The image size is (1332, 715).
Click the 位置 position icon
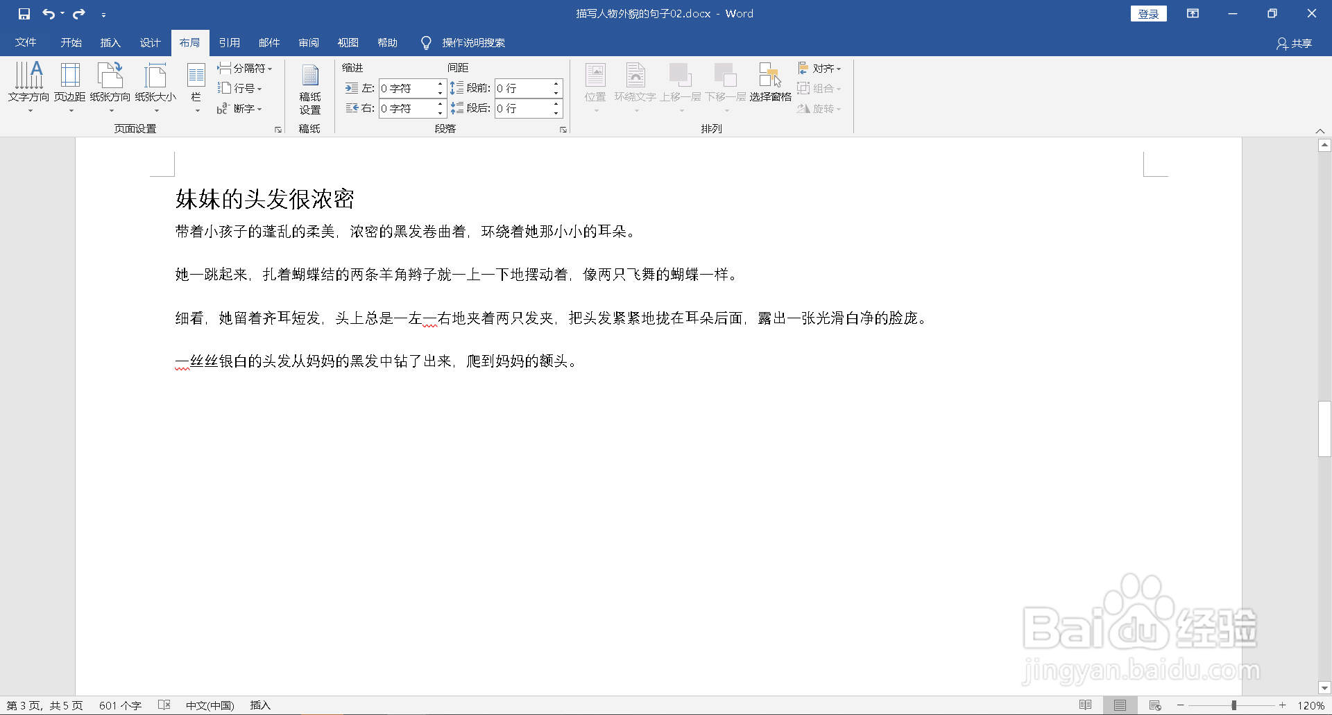click(x=595, y=75)
